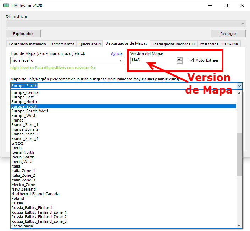Click the Explorador button

tap(23, 34)
